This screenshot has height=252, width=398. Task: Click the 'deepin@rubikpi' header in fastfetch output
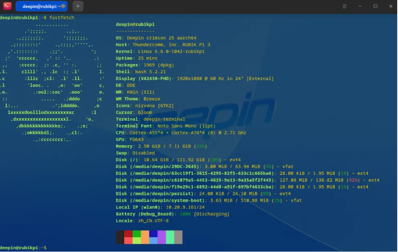click(135, 24)
